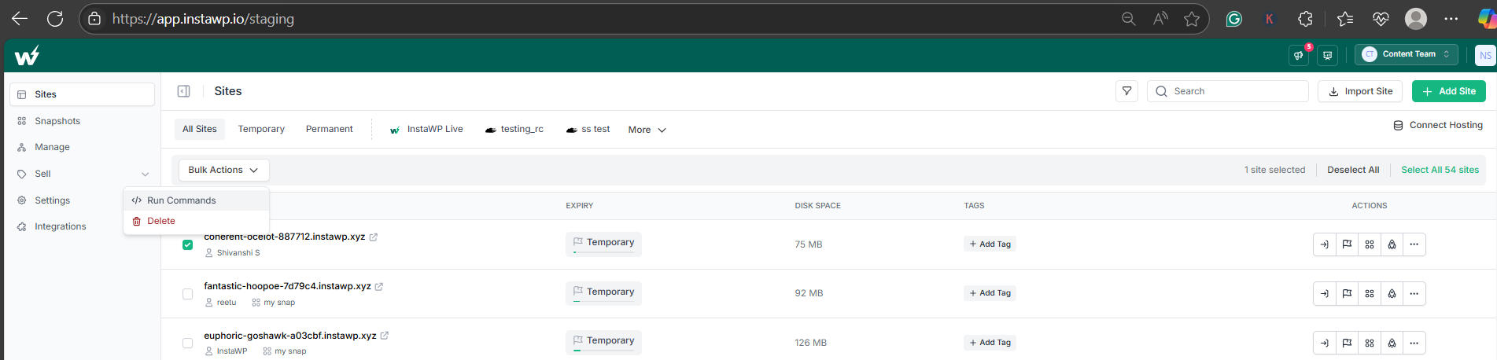Image resolution: width=1497 pixels, height=360 pixels.
Task: Filter by testing_rc tab
Action: tap(514, 129)
